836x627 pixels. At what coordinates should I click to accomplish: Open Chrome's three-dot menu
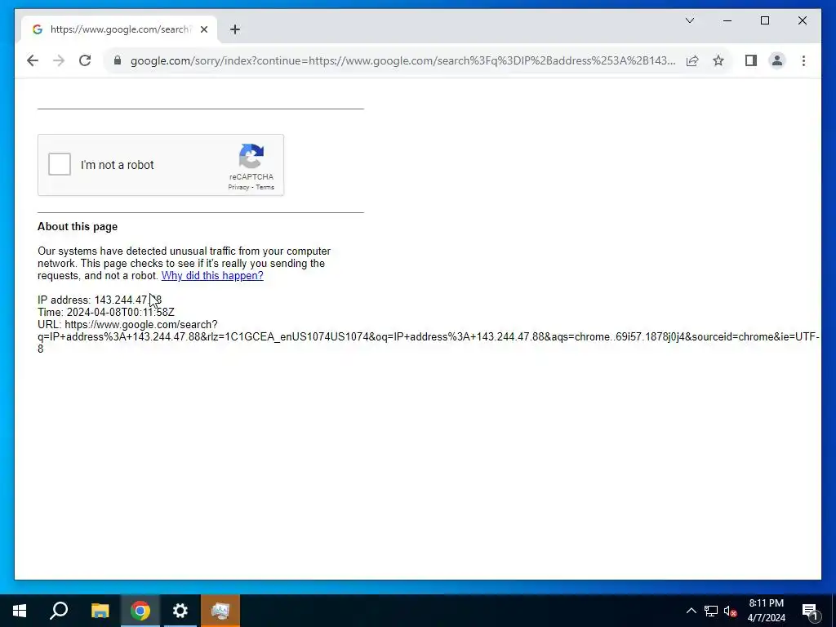pos(803,60)
